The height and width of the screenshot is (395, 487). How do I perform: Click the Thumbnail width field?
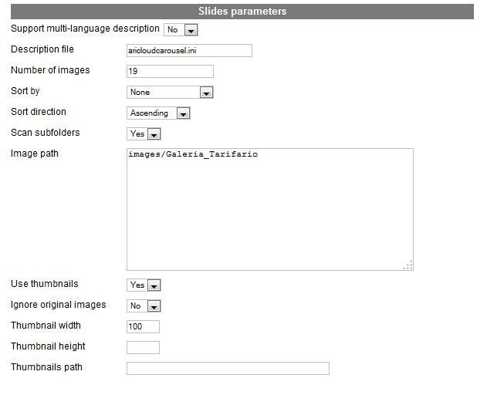143,326
